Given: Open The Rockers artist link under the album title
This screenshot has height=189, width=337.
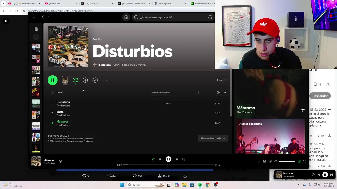Looking at the screenshot, I should tap(104, 65).
